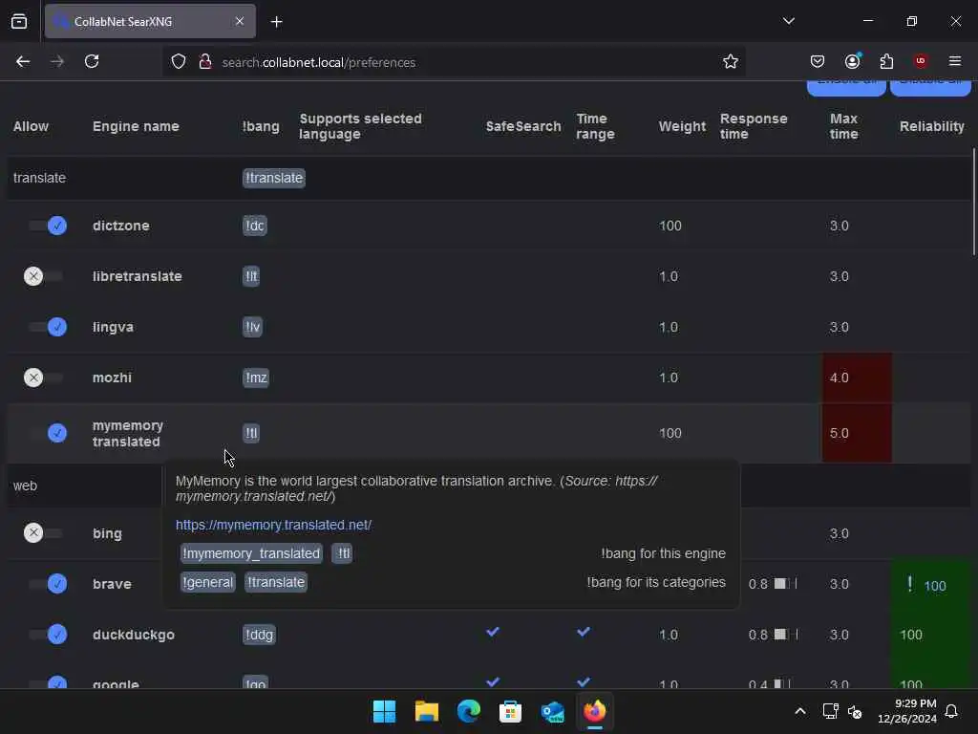The height and width of the screenshot is (734, 978).
Task: Click the duckduckgo reliability 100 cell
Action: (x=931, y=635)
